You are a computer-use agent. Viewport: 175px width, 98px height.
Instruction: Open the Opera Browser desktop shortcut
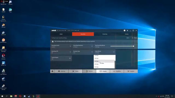[4, 57]
